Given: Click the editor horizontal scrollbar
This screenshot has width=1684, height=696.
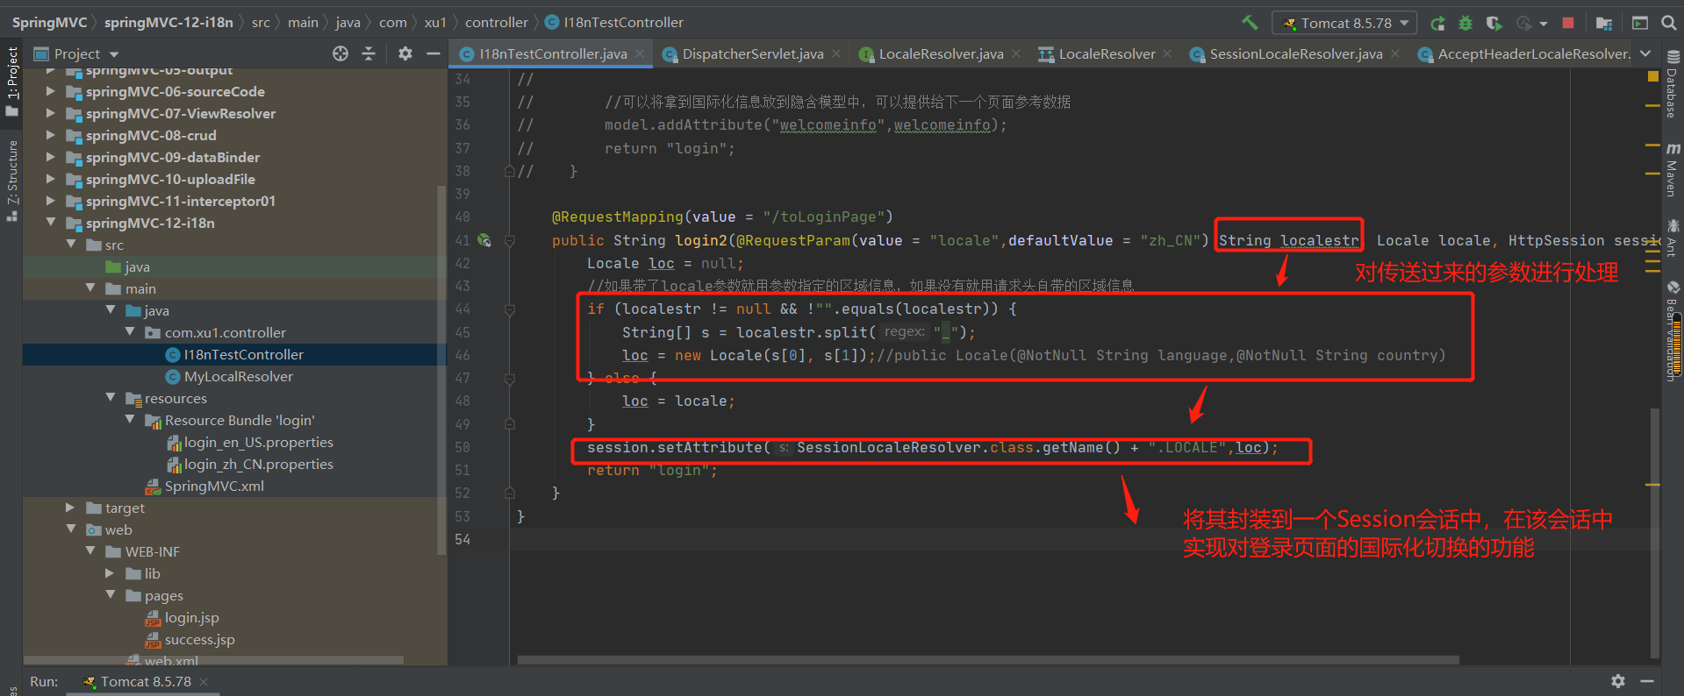Looking at the screenshot, I should 987,660.
